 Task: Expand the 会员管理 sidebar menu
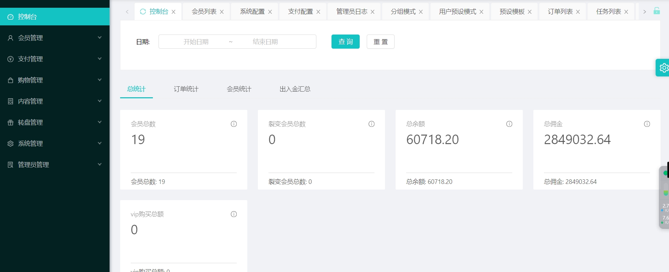click(55, 38)
